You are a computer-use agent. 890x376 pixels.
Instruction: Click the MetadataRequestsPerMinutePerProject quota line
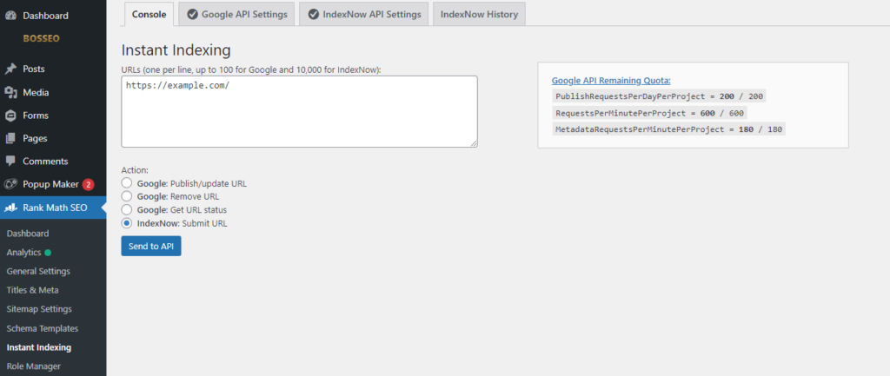coord(668,129)
